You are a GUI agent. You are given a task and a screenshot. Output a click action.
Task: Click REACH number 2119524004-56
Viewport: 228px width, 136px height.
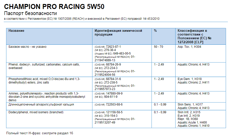pyautogui.click(x=105, y=75)
